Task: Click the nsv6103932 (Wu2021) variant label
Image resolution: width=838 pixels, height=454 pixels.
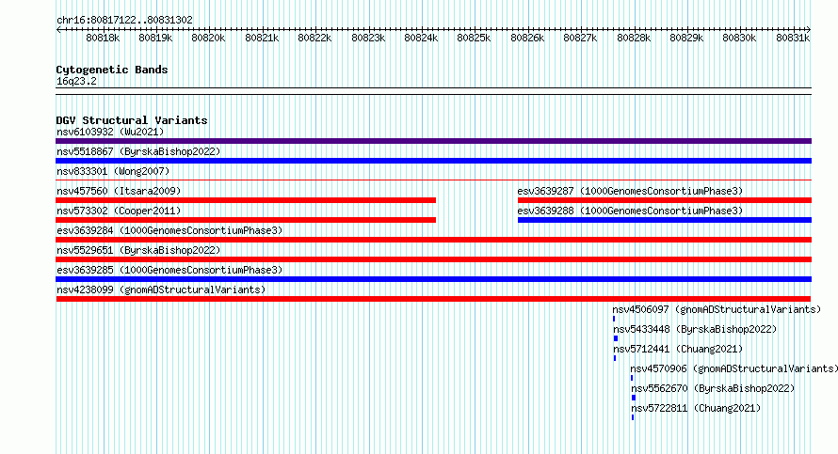Action: coord(110,132)
